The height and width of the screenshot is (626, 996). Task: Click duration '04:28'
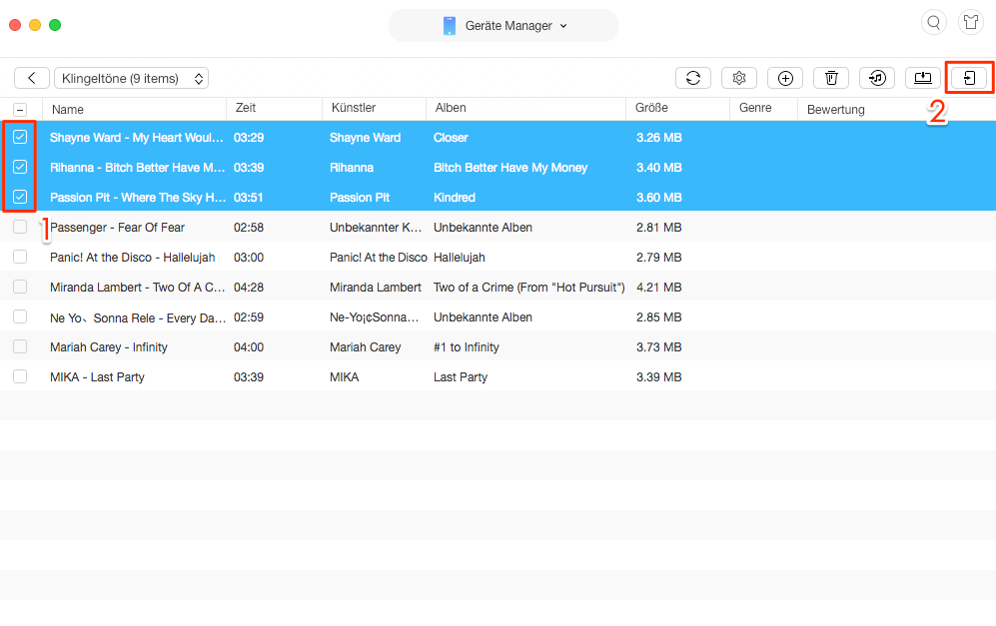(249, 287)
